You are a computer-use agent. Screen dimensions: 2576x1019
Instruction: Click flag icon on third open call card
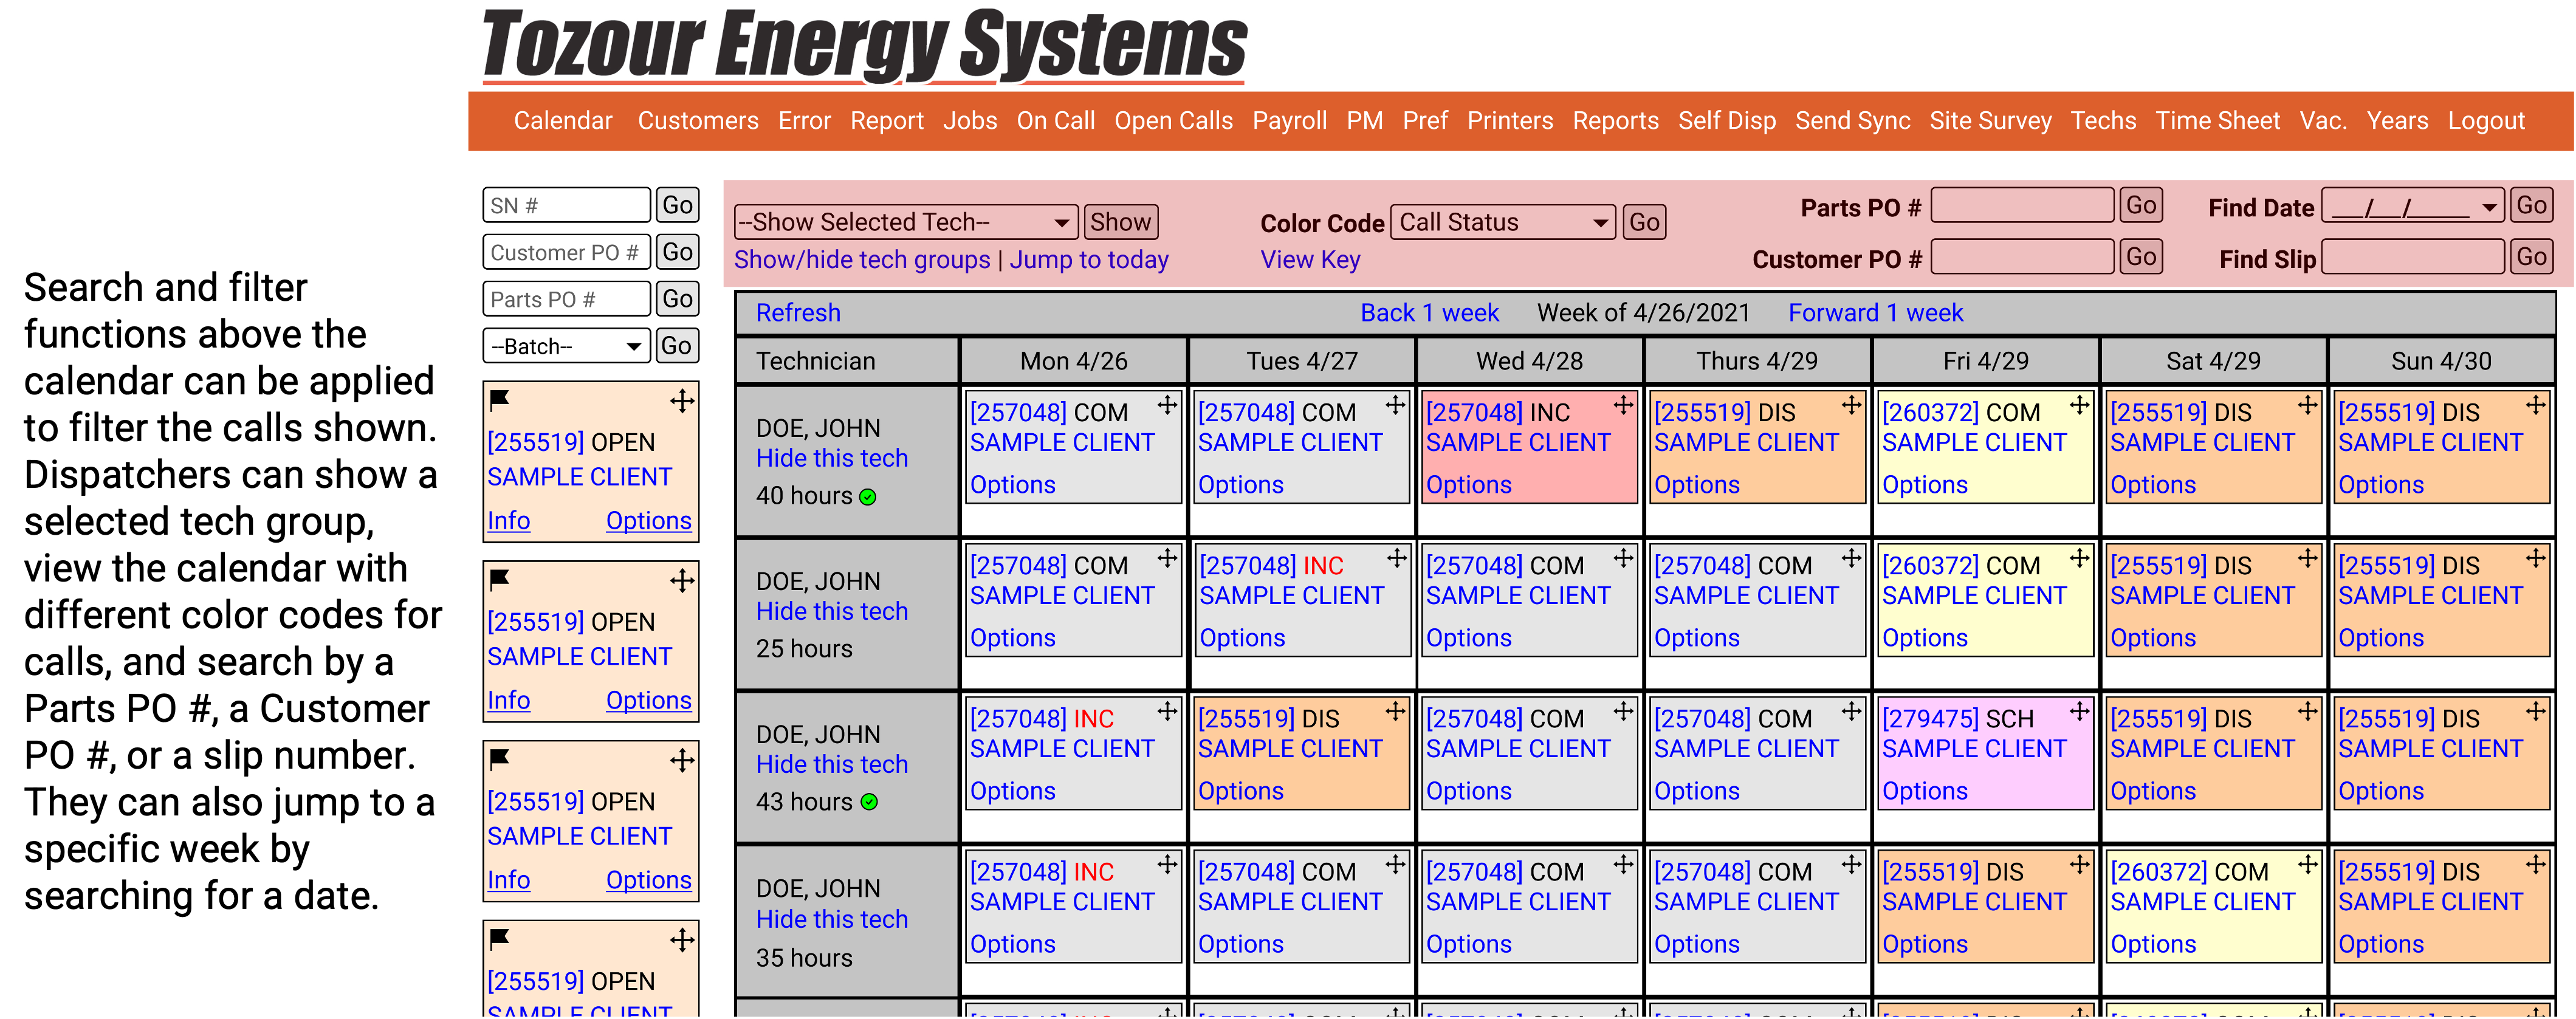(x=499, y=759)
